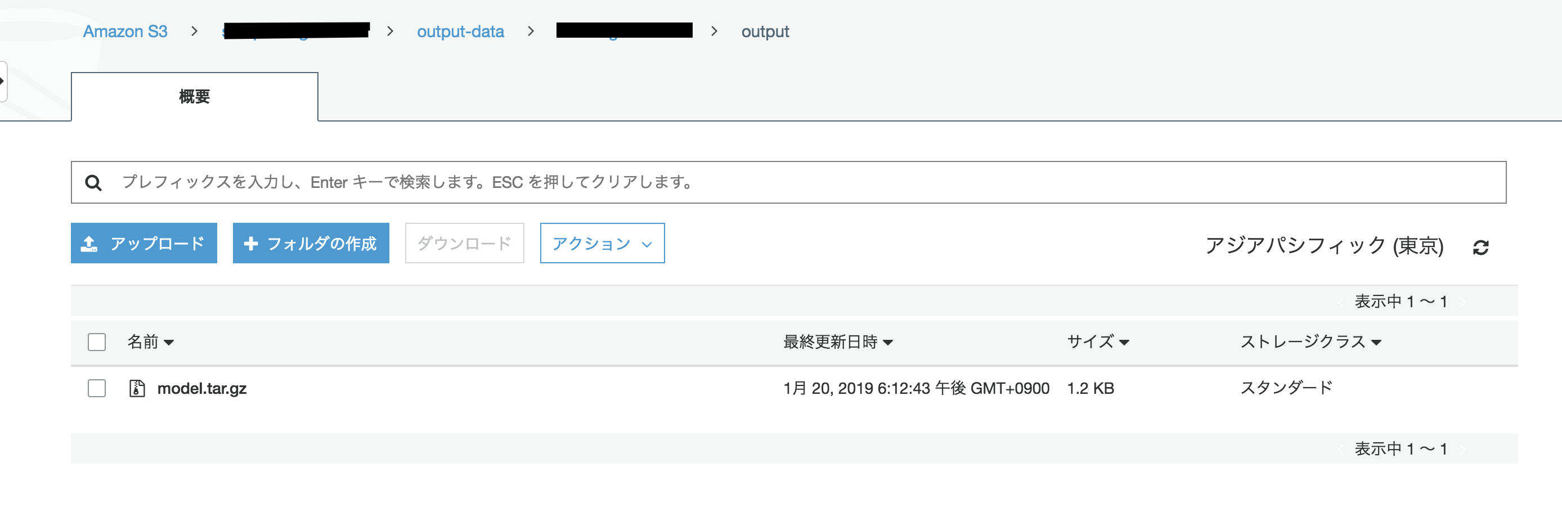Go to Amazon S3 breadcrumb link
Viewport: 1562px width, 512px height.
(x=125, y=32)
